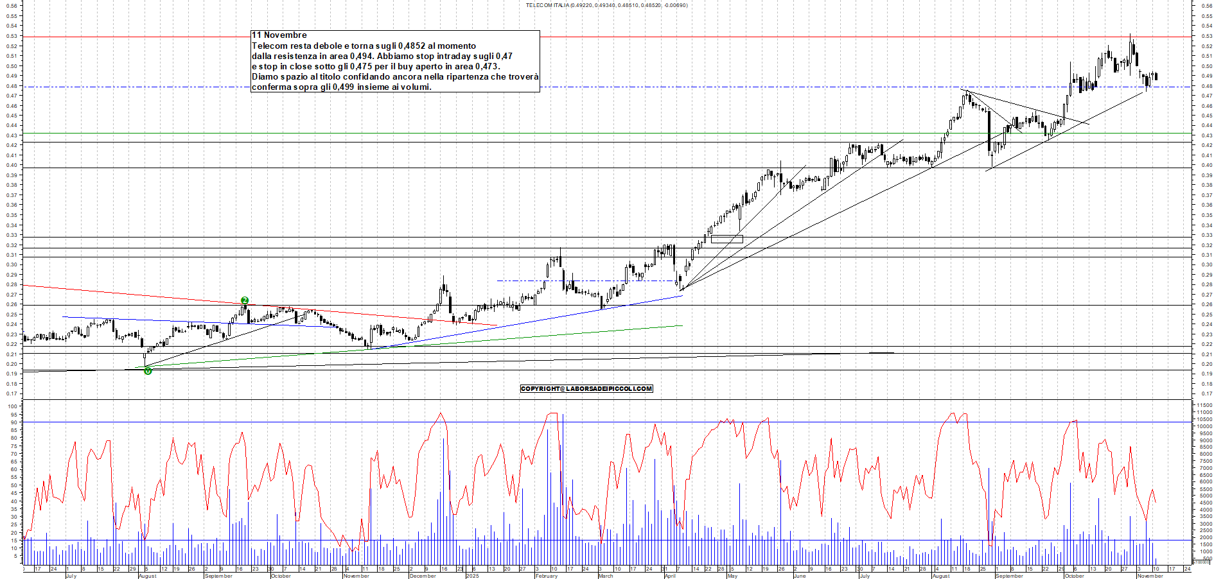Click the COPYRIGHT@LABORSADEIPICCOLI.COM link
The height and width of the screenshot is (579, 1214).
click(x=586, y=389)
